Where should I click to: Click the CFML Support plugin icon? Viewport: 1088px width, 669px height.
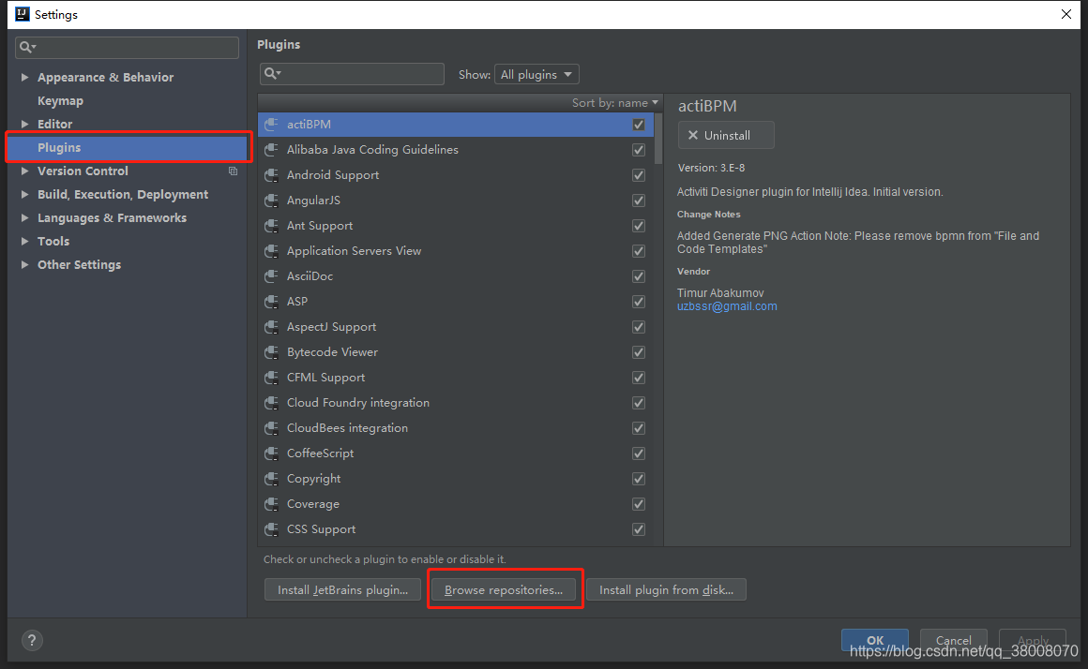271,378
